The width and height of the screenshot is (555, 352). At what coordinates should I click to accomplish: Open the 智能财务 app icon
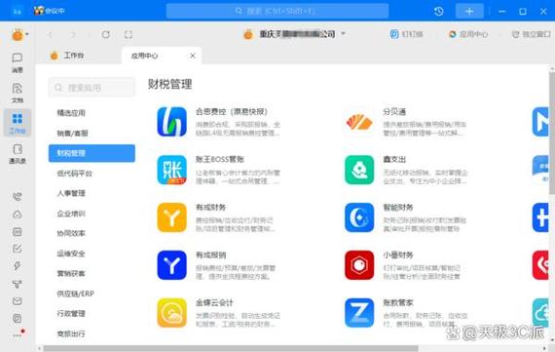[x=359, y=217]
